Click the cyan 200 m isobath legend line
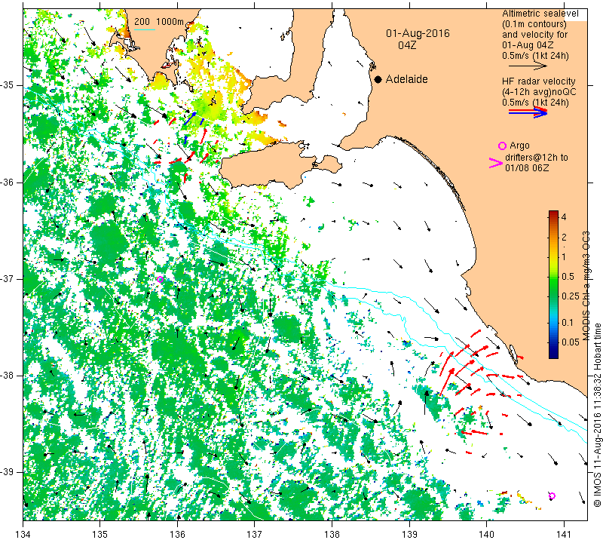The width and height of the screenshot is (603, 543). pos(145,29)
